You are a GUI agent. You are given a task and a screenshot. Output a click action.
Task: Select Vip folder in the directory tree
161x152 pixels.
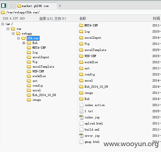point(35,62)
